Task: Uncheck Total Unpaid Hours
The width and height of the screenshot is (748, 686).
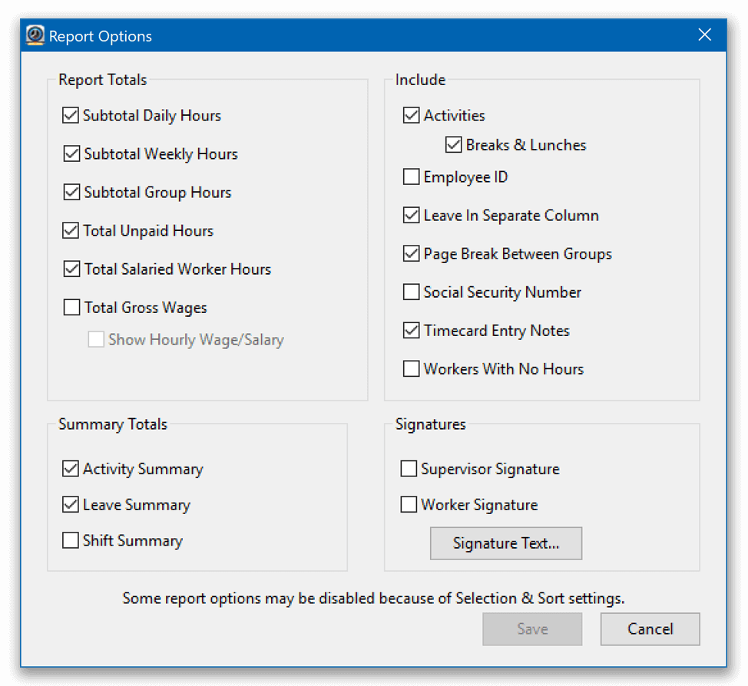Action: 70,230
